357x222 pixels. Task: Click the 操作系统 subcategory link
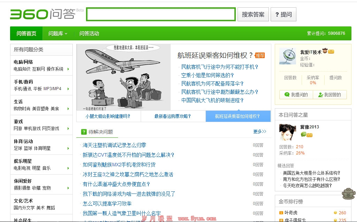55,69
